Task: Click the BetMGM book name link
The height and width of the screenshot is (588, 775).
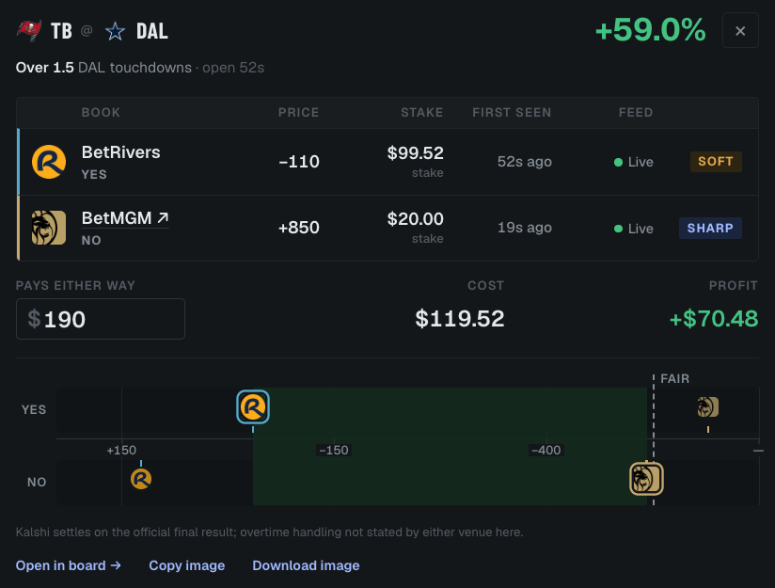Action: tap(117, 218)
